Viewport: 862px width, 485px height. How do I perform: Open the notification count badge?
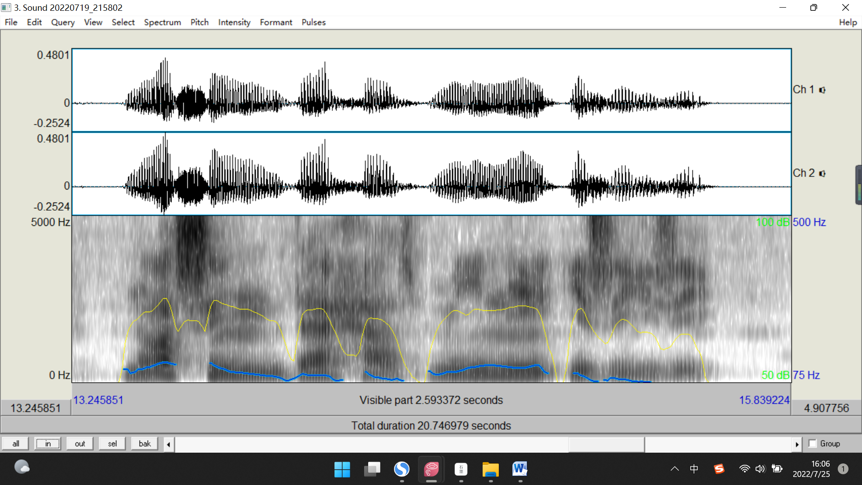pyautogui.click(x=843, y=469)
